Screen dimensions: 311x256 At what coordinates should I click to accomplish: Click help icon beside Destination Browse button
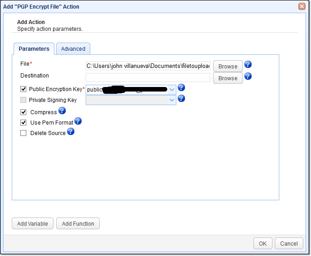pos(248,76)
